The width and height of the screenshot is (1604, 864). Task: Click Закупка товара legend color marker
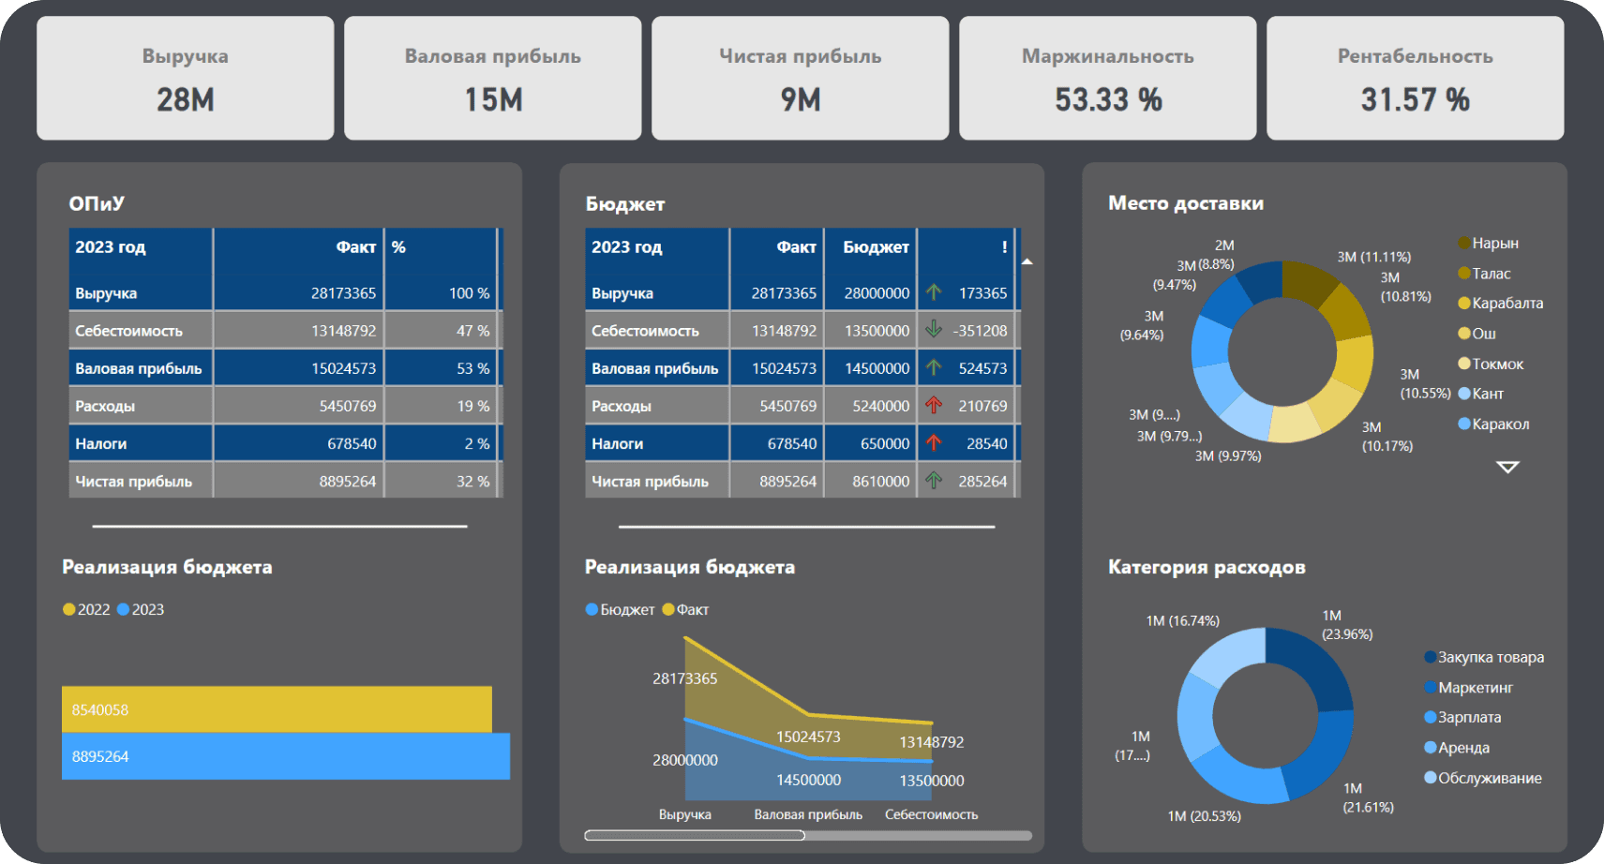(1430, 657)
